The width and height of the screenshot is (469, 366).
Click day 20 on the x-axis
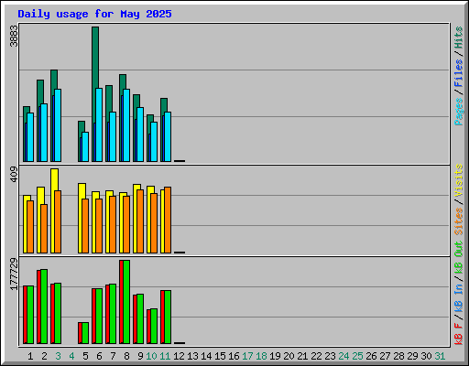pyautogui.click(x=289, y=356)
